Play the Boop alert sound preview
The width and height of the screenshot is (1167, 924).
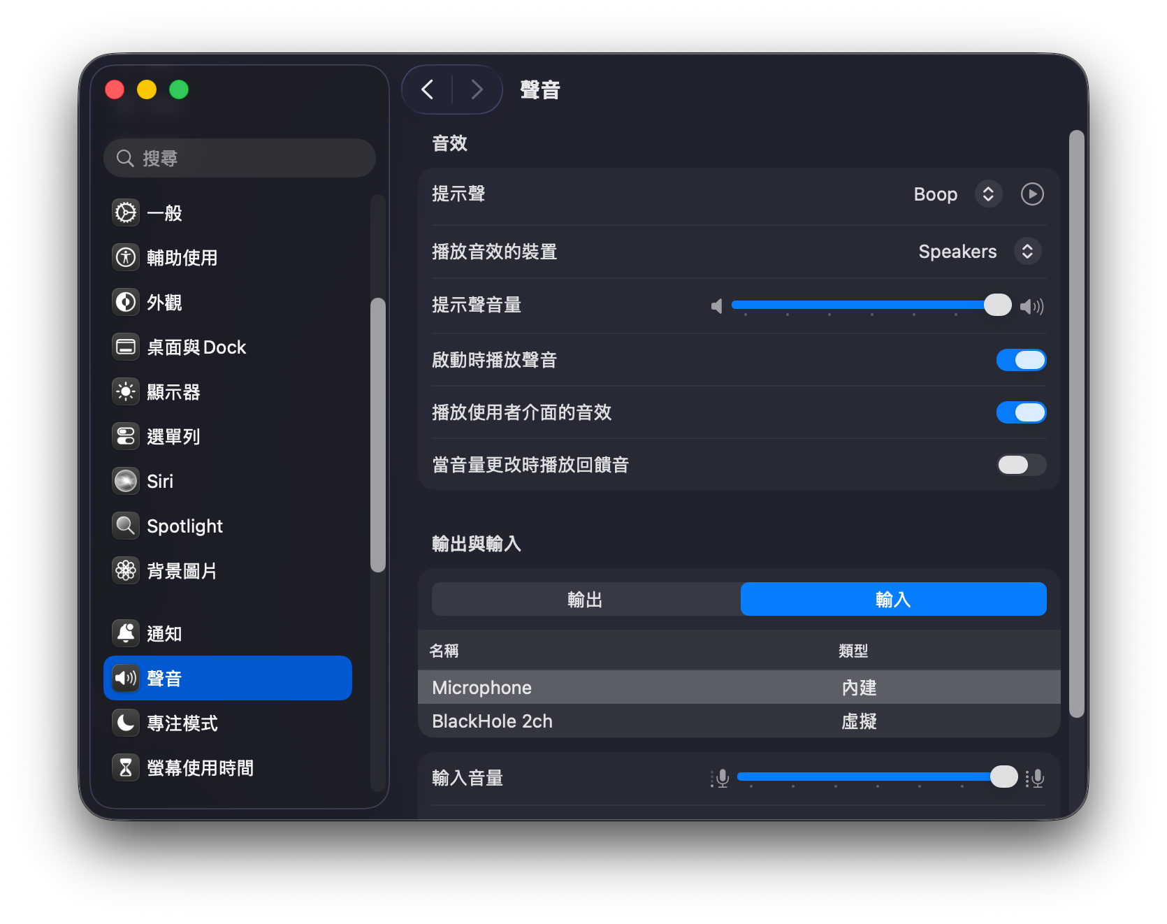click(1032, 194)
